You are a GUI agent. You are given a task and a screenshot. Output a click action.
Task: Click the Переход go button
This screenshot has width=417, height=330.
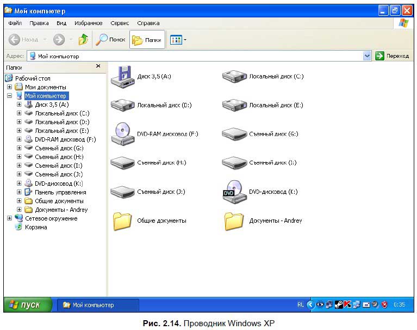pyautogui.click(x=392, y=56)
